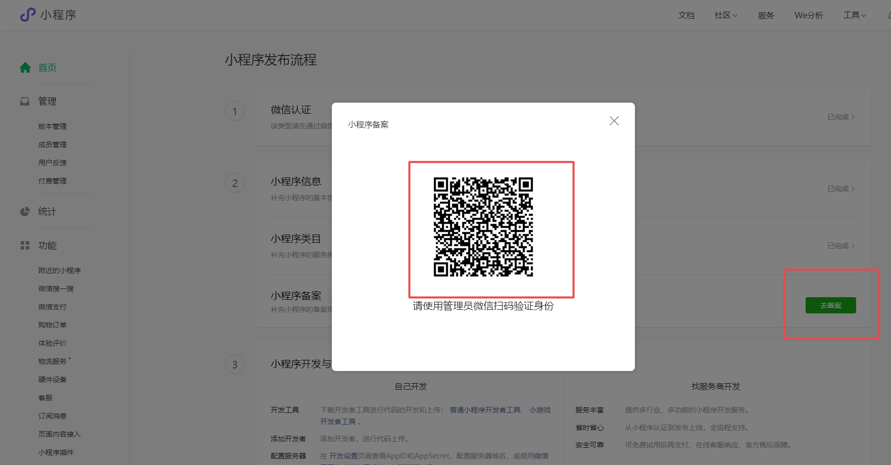Click the 普通小程序开发者工具 link
This screenshot has width=891, height=465.
[485, 410]
